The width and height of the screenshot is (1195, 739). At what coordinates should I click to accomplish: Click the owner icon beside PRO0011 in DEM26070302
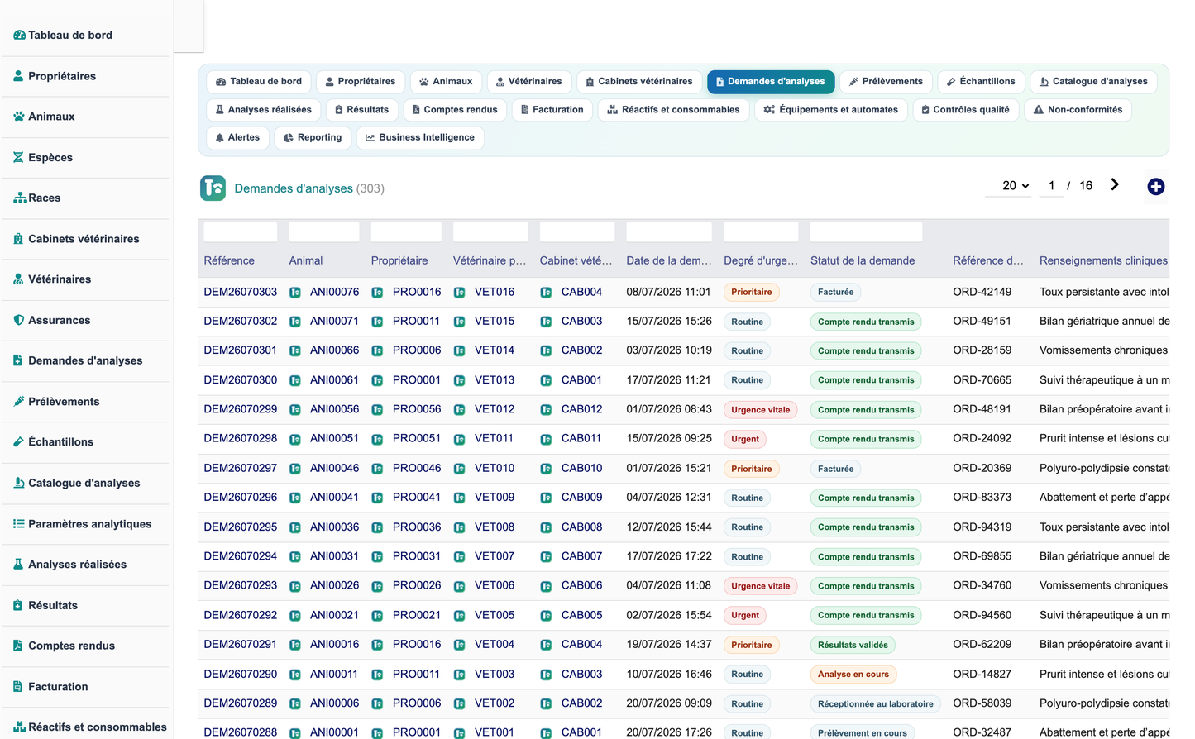(x=377, y=322)
